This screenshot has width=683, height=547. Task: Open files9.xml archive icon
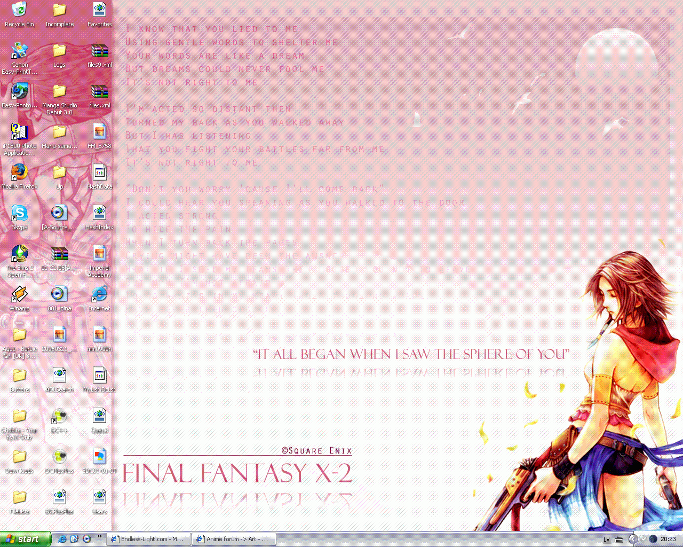pyautogui.click(x=99, y=55)
